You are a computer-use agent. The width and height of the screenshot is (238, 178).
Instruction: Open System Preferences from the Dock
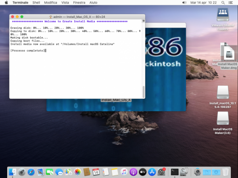pos(161,172)
